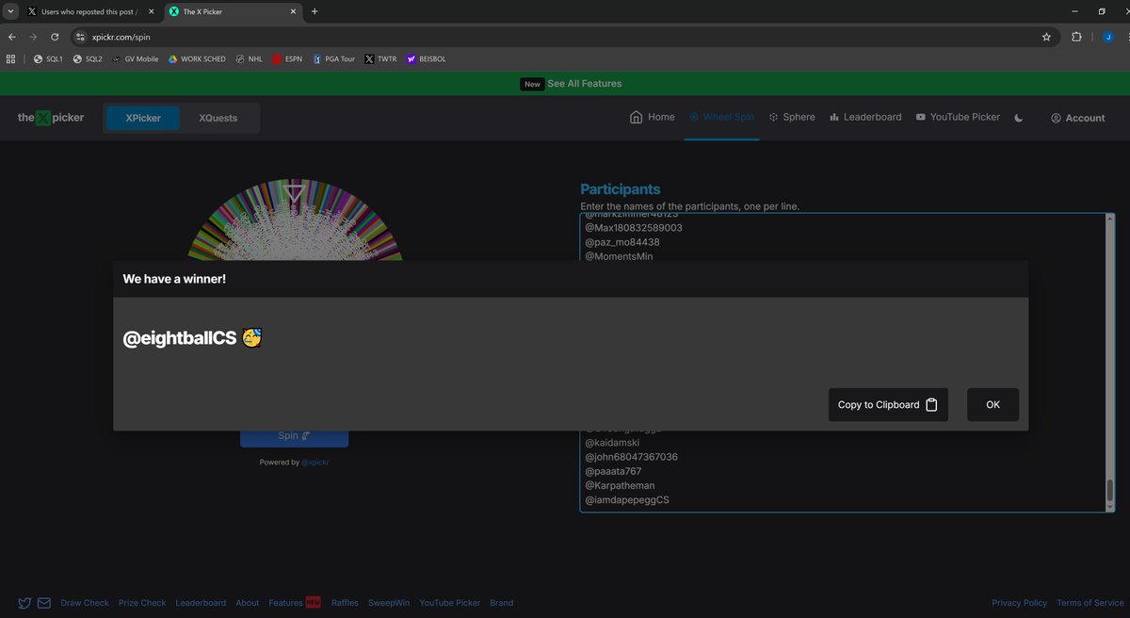
Task: Open the Wheel Spin navigation item
Action: 721,118
